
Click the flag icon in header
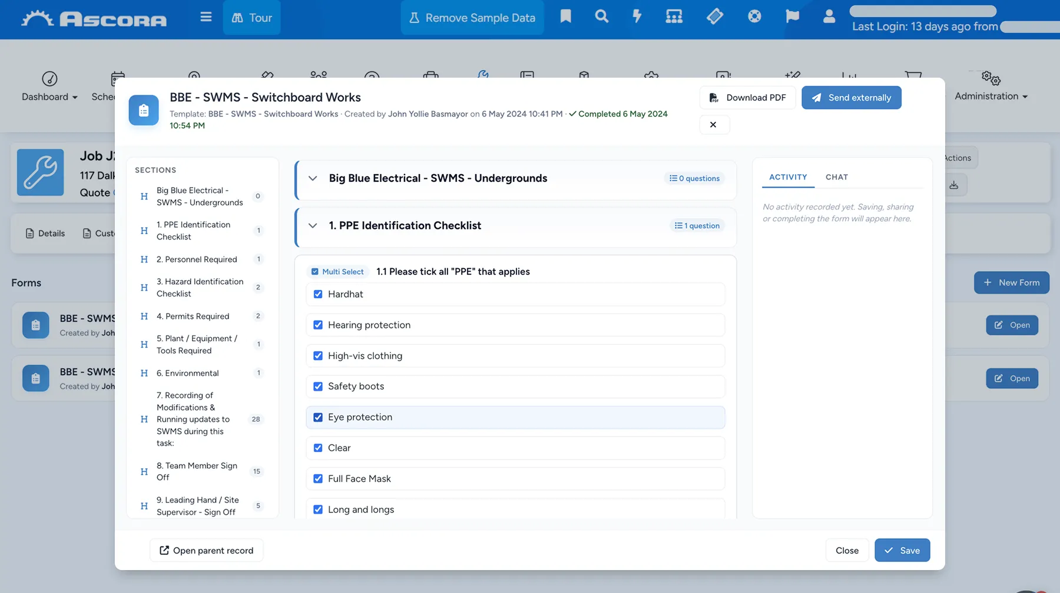[792, 16]
